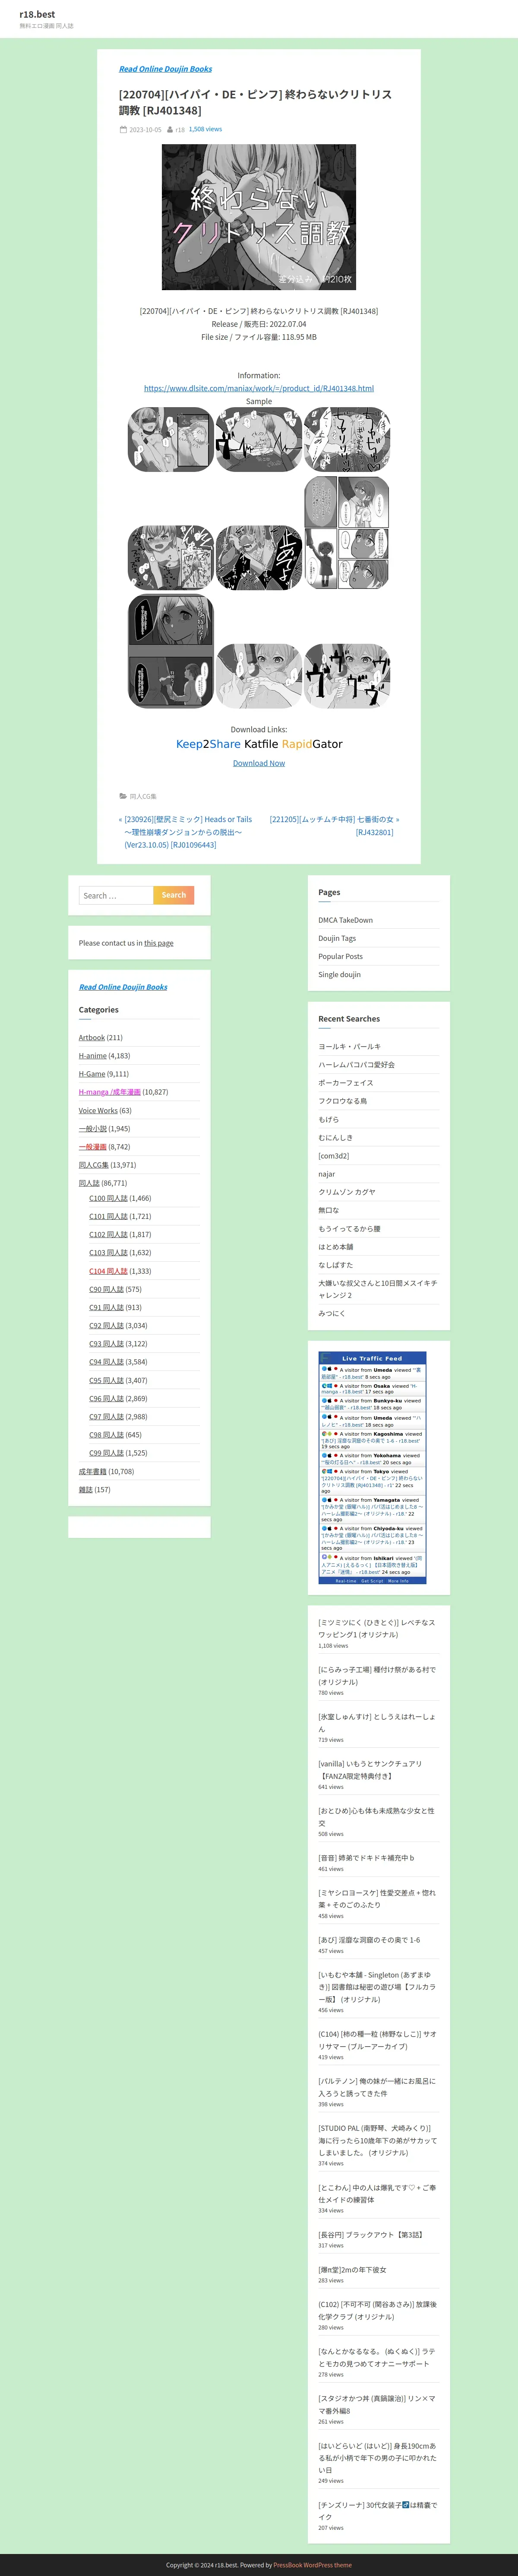Open the C102 同人誌 subcategory

point(108,1235)
